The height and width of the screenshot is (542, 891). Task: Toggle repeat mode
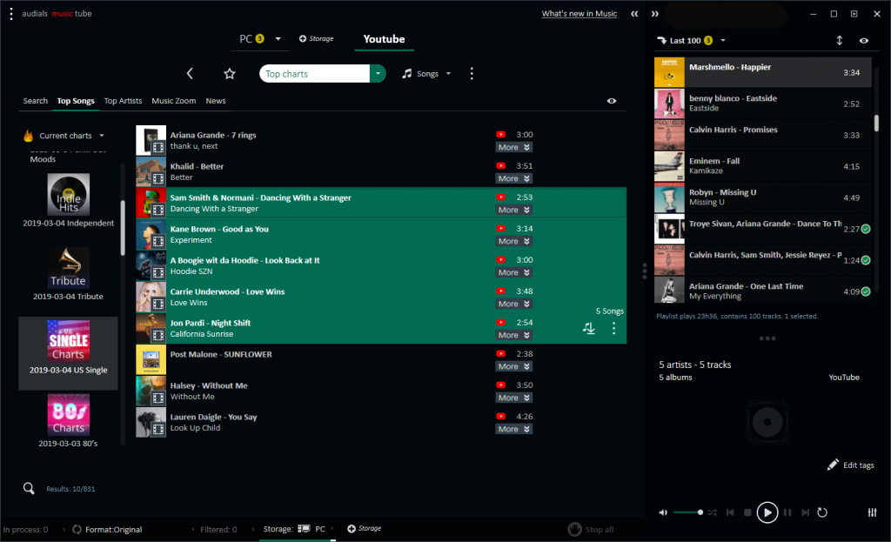pyautogui.click(x=822, y=512)
